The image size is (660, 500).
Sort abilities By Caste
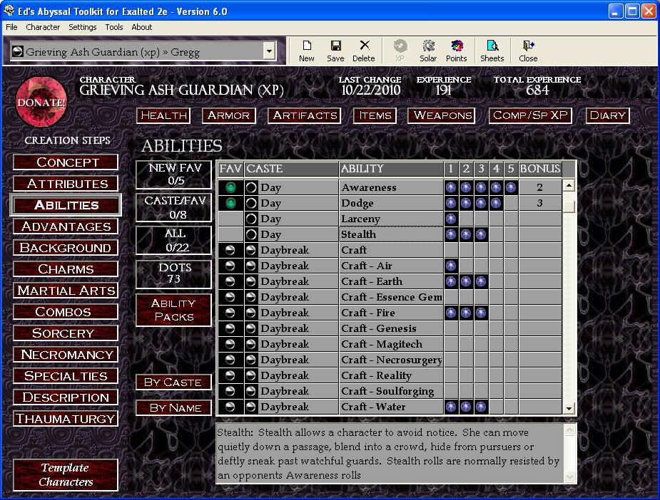173,382
